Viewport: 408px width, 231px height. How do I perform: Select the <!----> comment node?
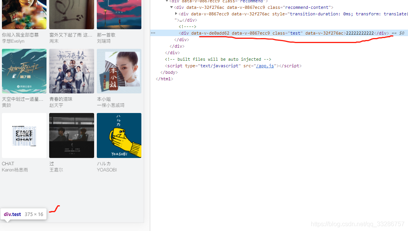[187, 27]
